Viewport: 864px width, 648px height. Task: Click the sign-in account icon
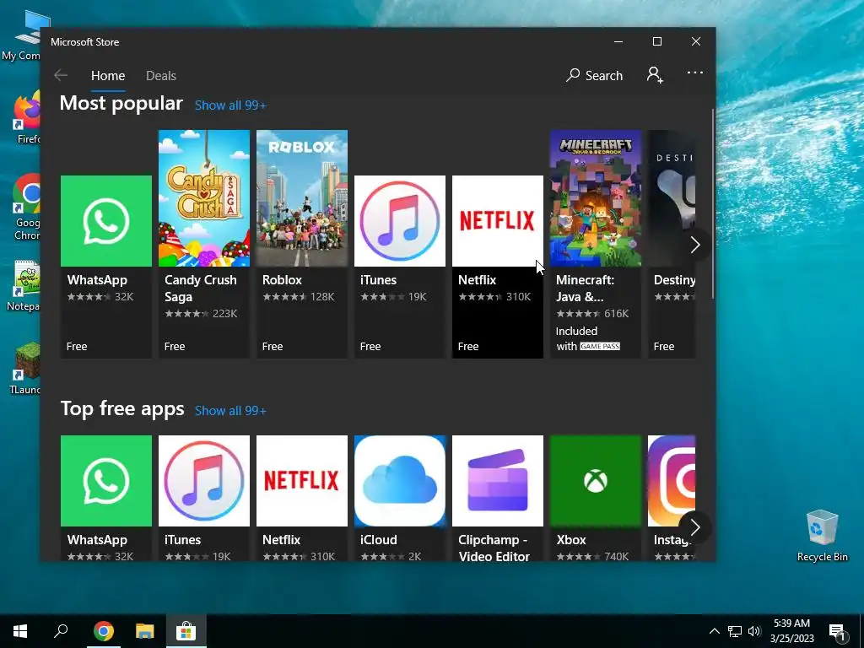tap(655, 75)
